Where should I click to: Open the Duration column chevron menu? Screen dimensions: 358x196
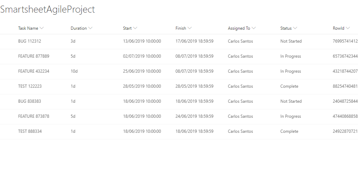coord(91,28)
